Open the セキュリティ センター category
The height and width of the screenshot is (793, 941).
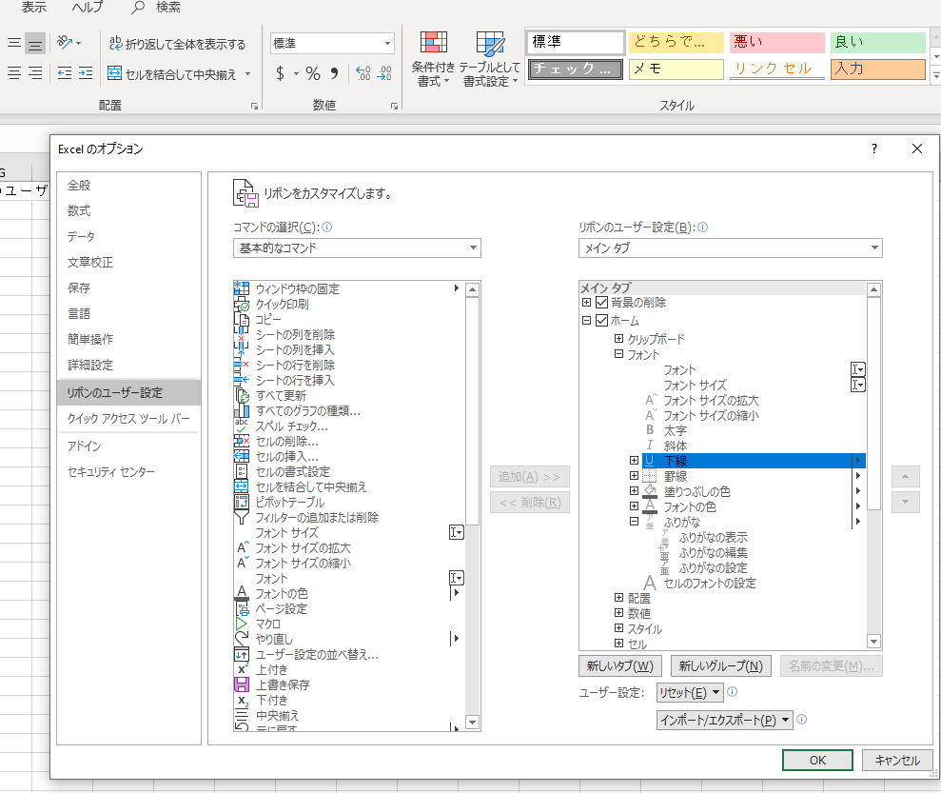tap(128, 472)
